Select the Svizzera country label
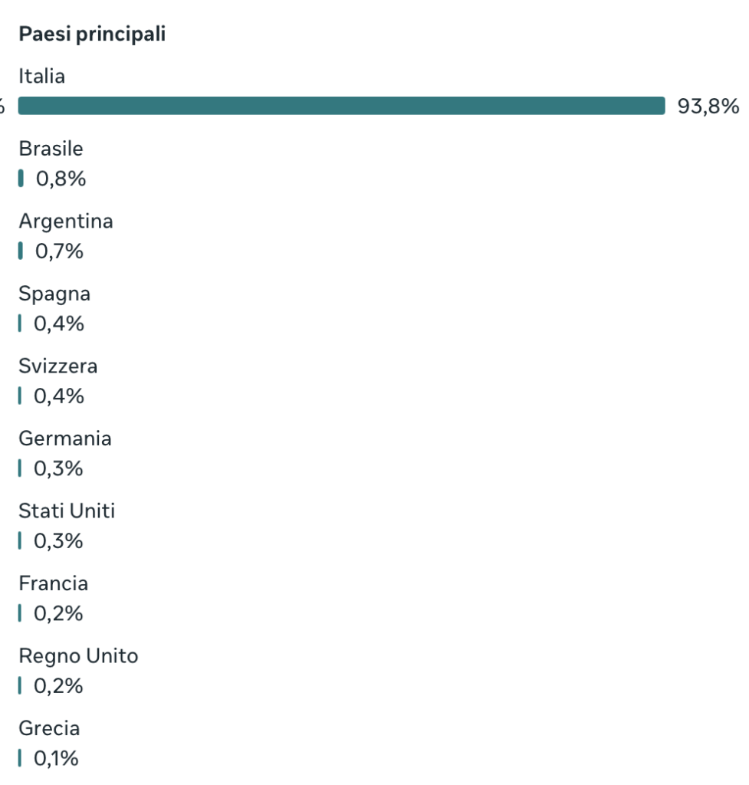This screenshot has width=749, height=785. [58, 366]
